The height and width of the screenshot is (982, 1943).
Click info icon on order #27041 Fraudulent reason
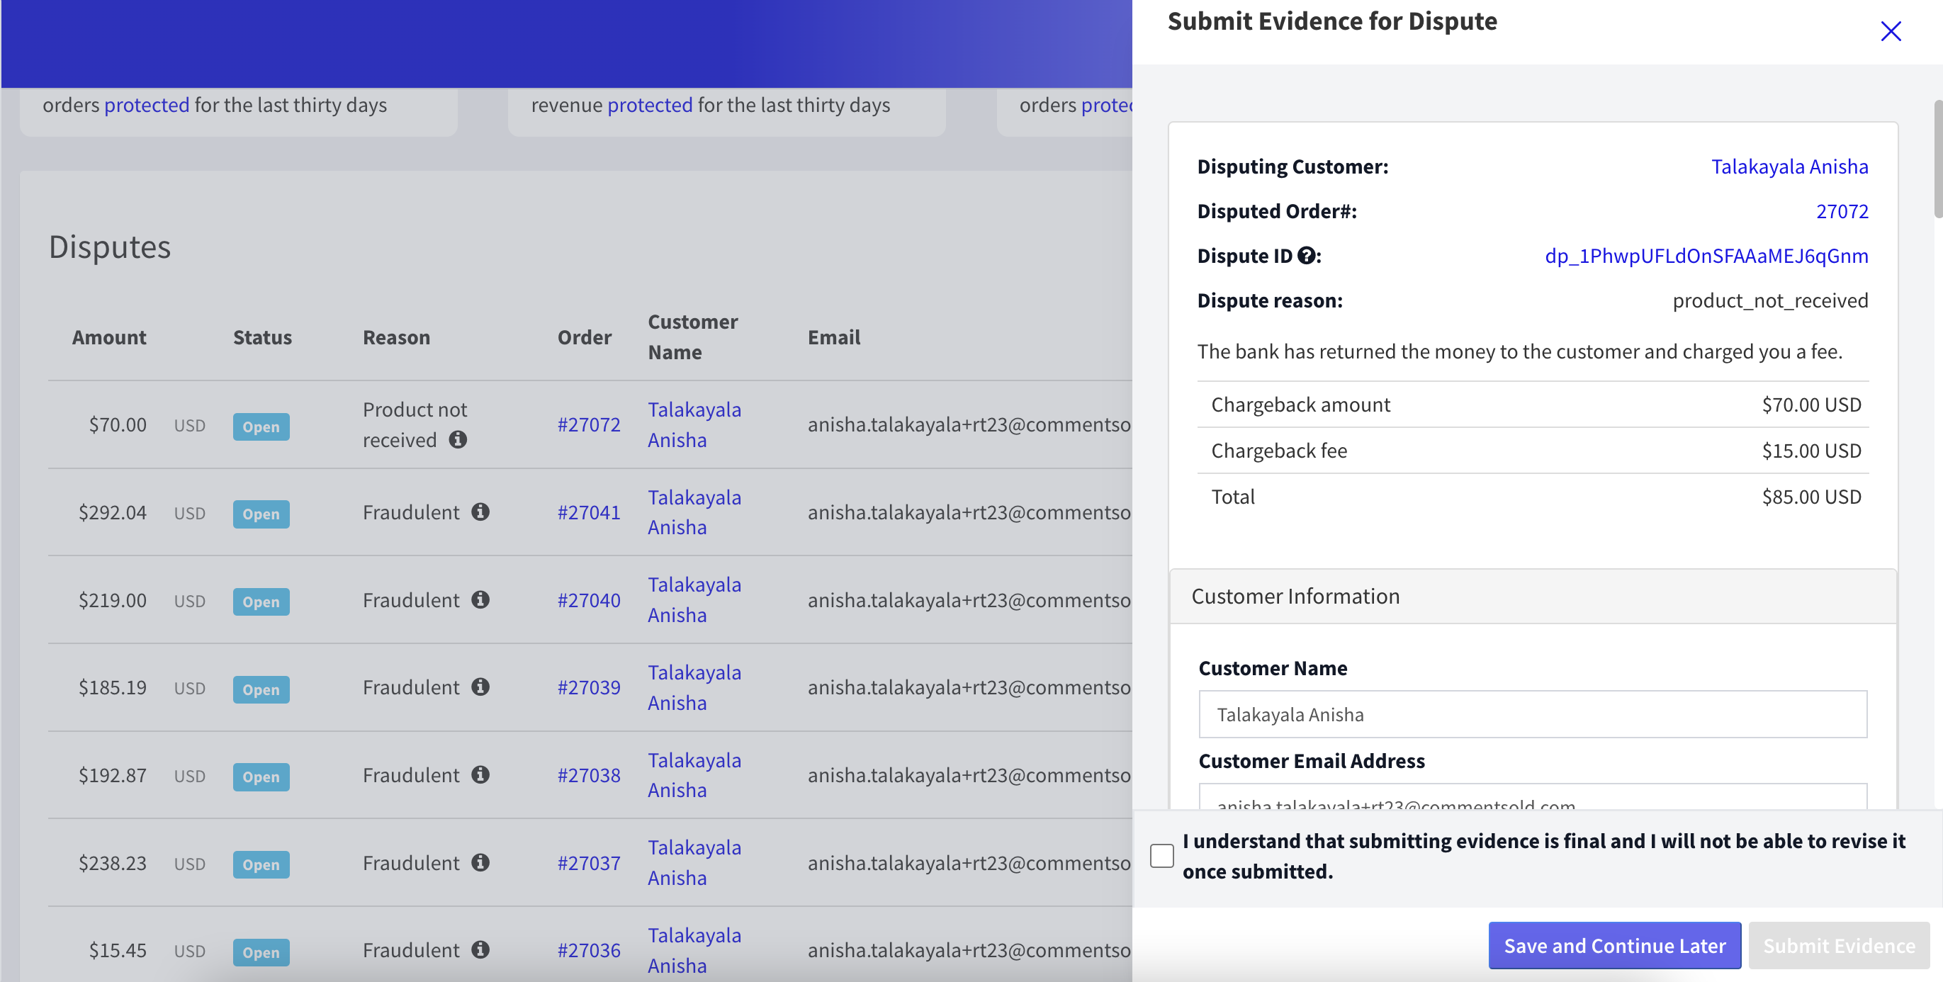(480, 512)
